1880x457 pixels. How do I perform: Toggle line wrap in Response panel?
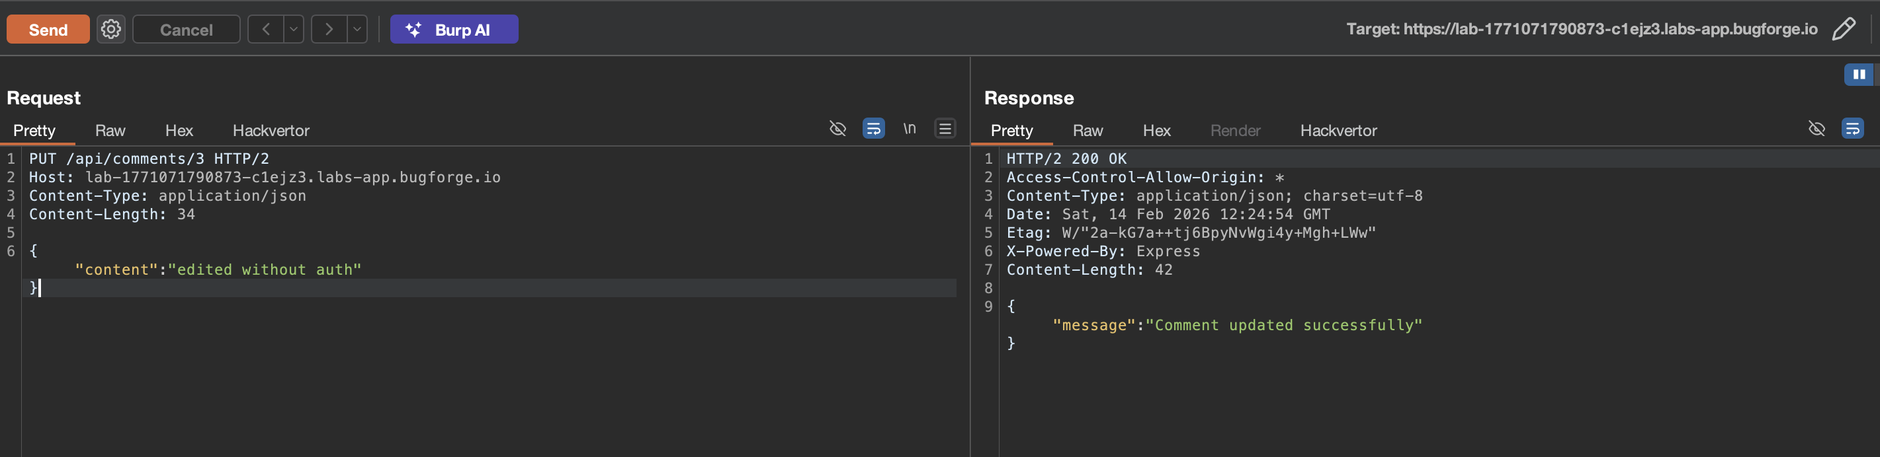pyautogui.click(x=1852, y=129)
